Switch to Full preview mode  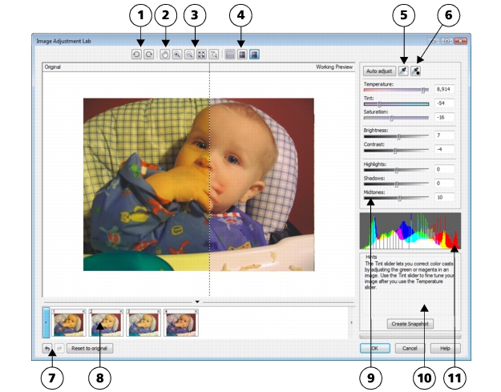coord(231,55)
